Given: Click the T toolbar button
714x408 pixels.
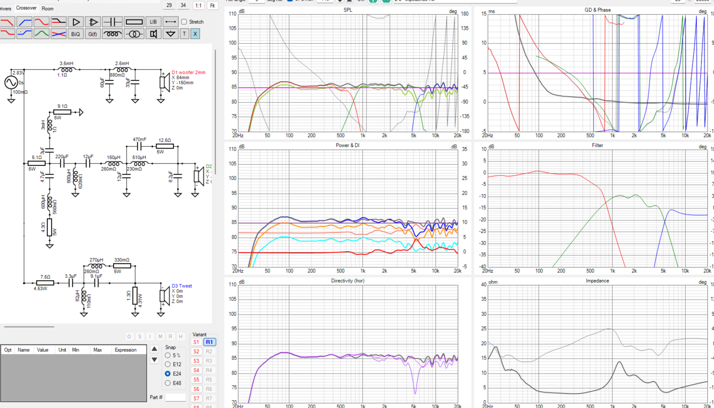Looking at the screenshot, I should point(184,34).
